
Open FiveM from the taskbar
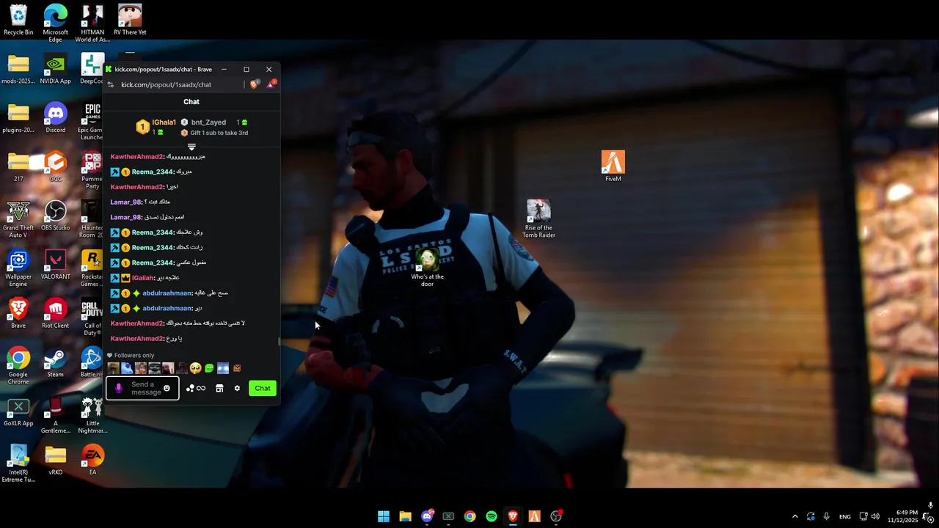point(535,516)
